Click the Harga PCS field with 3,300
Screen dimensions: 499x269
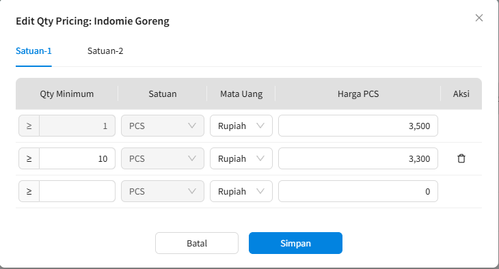coord(358,158)
